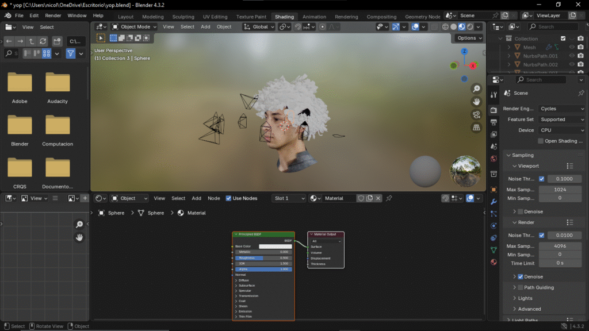Open the Modifiers wrench properties tab
This screenshot has width=589, height=331.
[x=494, y=202]
